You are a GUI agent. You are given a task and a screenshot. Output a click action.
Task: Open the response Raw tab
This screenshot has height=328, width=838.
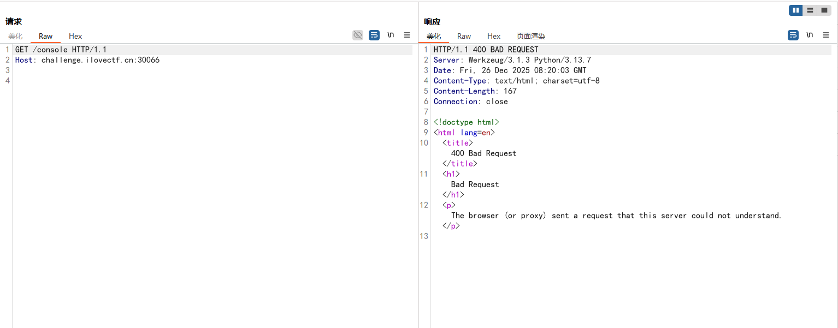464,36
